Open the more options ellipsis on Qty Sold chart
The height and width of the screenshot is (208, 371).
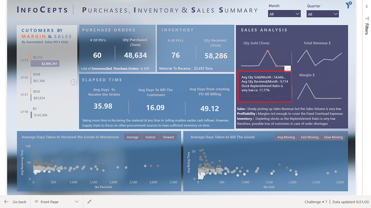pos(288,69)
